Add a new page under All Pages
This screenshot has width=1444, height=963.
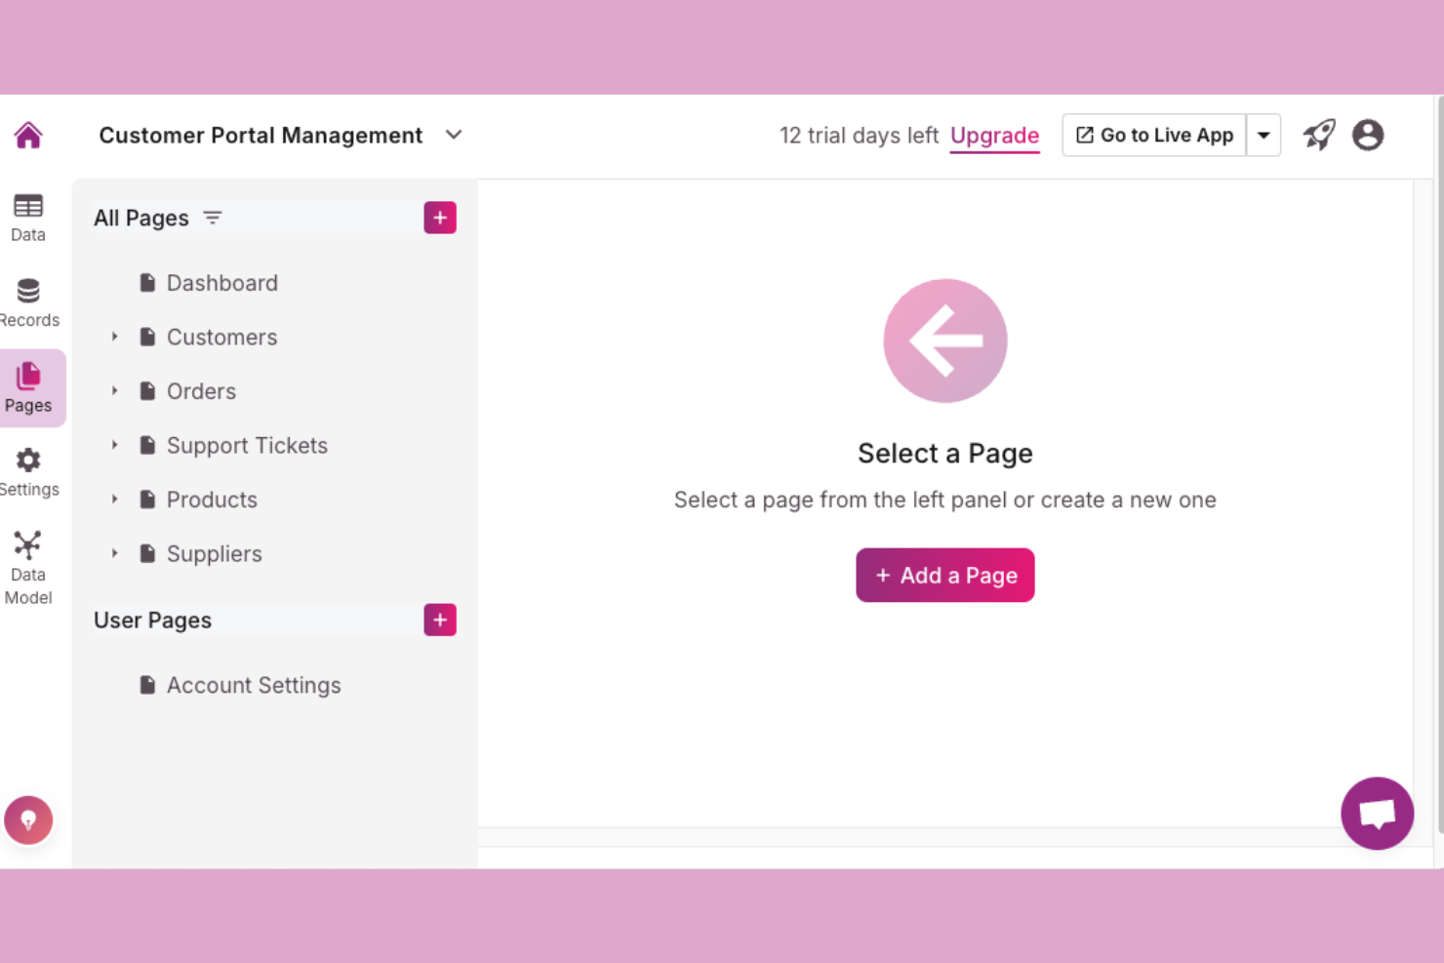pyautogui.click(x=439, y=217)
